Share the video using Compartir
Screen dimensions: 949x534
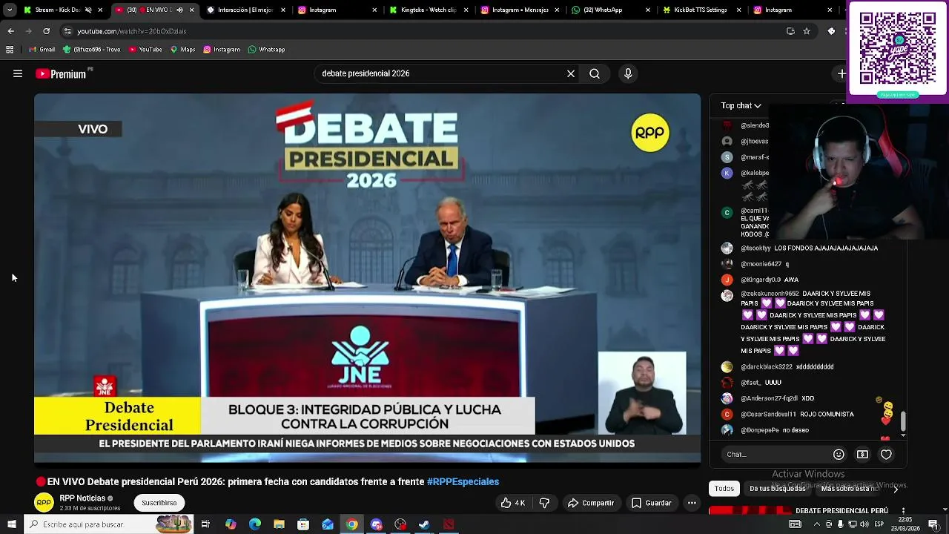coord(591,503)
